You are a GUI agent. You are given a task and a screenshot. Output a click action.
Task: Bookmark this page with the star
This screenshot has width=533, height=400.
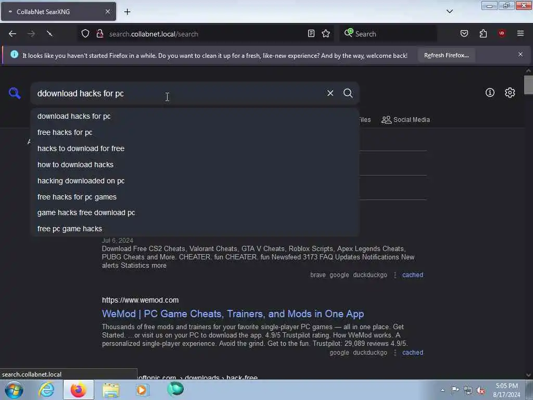coord(326,34)
